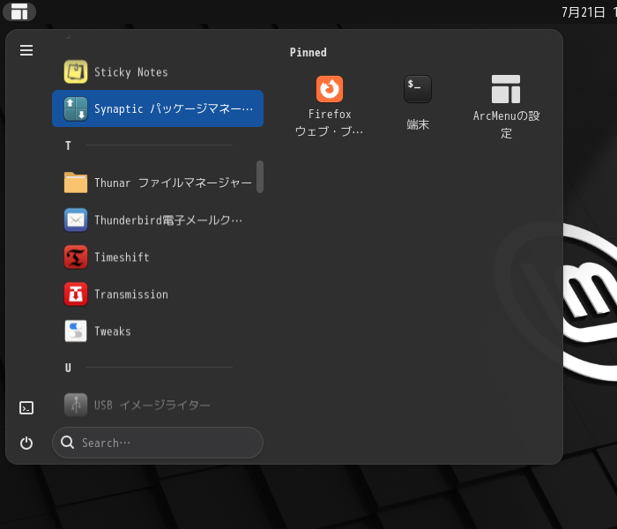Select Thunderbird電子メールク… entry text
This screenshot has width=617, height=529.
[x=168, y=220]
